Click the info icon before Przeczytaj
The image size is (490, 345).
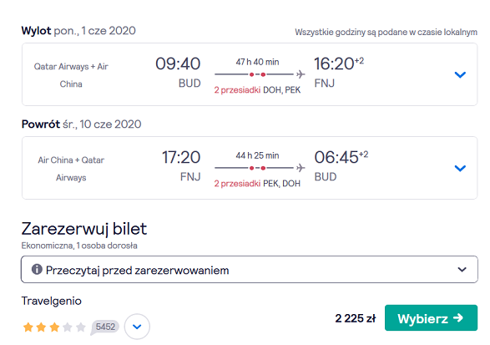tap(37, 269)
